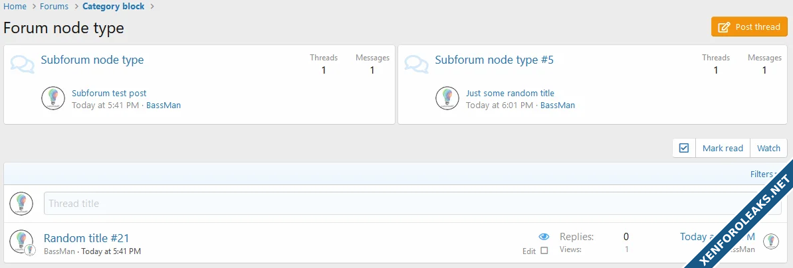Click the Mark read button

coord(723,149)
